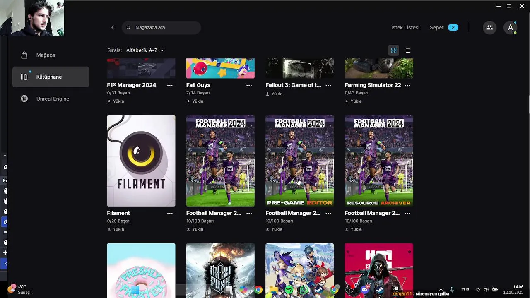
Task: Open the Fall Guys cover art
Action: (x=220, y=68)
